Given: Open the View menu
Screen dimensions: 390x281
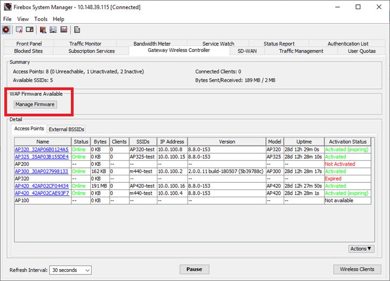Looking at the screenshot, I should tap(23, 19).
